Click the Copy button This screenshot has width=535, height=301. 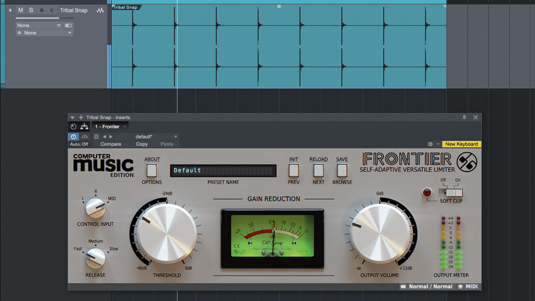[x=142, y=144]
